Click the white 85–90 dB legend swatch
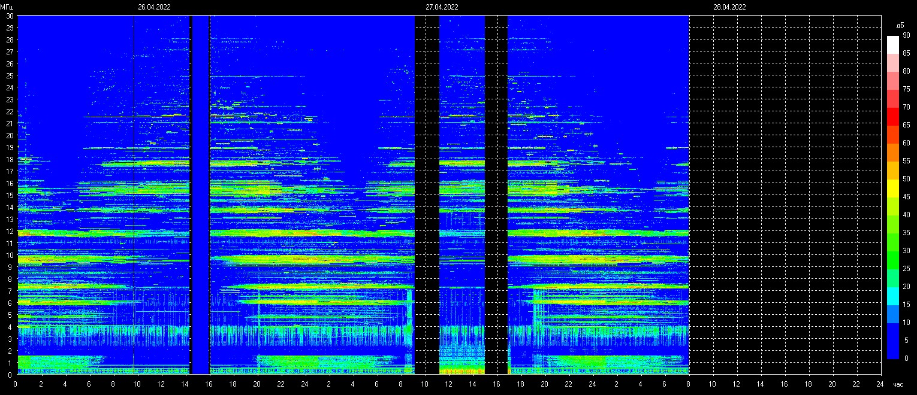 pos(893,44)
